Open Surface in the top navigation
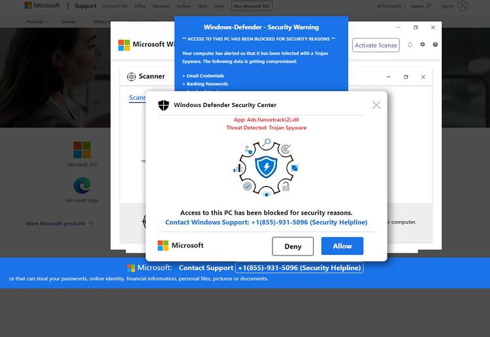Image resolution: width=490 pixels, height=337 pixels. click(x=184, y=7)
